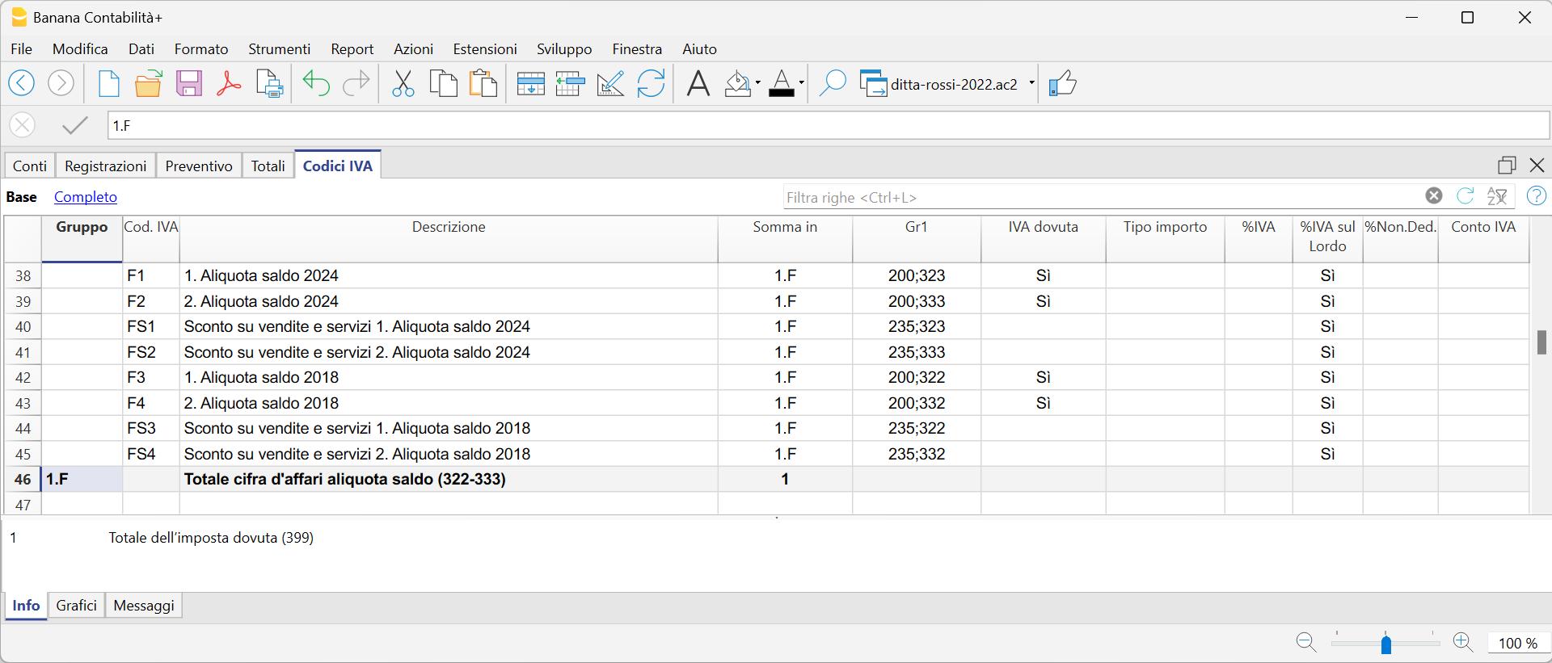Open the Find magnifying glass tool
The width and height of the screenshot is (1552, 663).
point(832,83)
